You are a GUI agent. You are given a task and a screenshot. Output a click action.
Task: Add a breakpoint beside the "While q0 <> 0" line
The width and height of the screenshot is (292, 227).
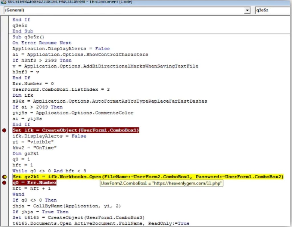pyautogui.click(x=4, y=171)
